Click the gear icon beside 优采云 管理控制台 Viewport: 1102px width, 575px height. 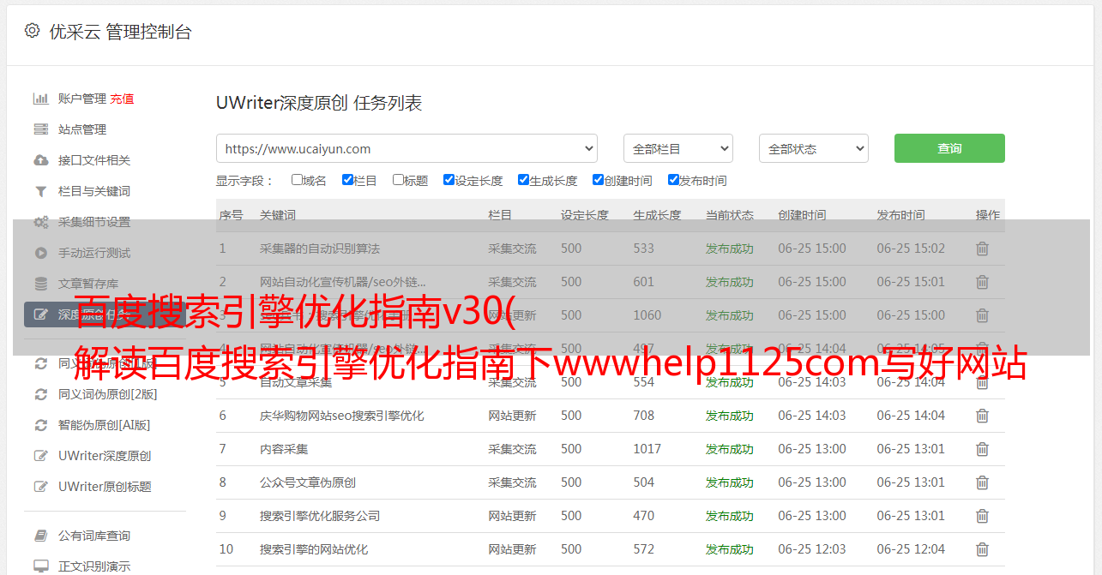coord(32,31)
